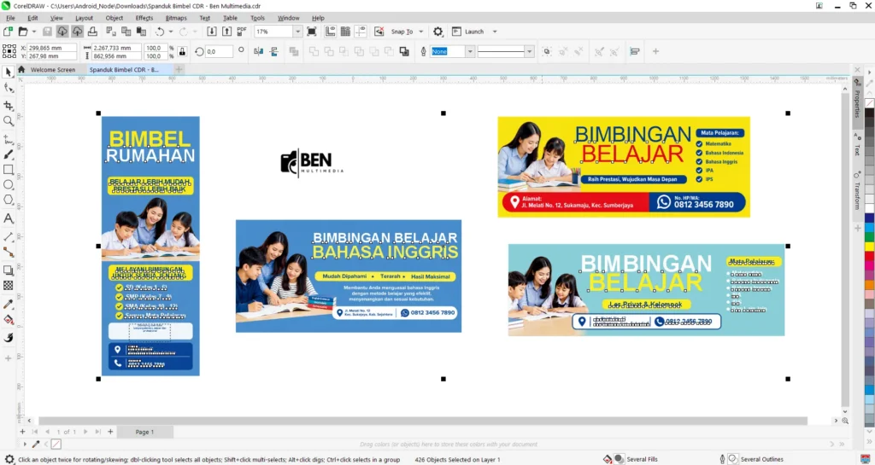Select the Rectangle tool
The image size is (875, 465).
coord(9,169)
